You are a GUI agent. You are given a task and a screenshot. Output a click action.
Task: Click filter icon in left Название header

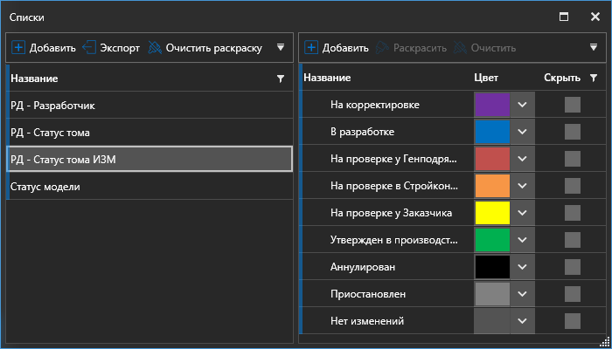click(x=280, y=79)
